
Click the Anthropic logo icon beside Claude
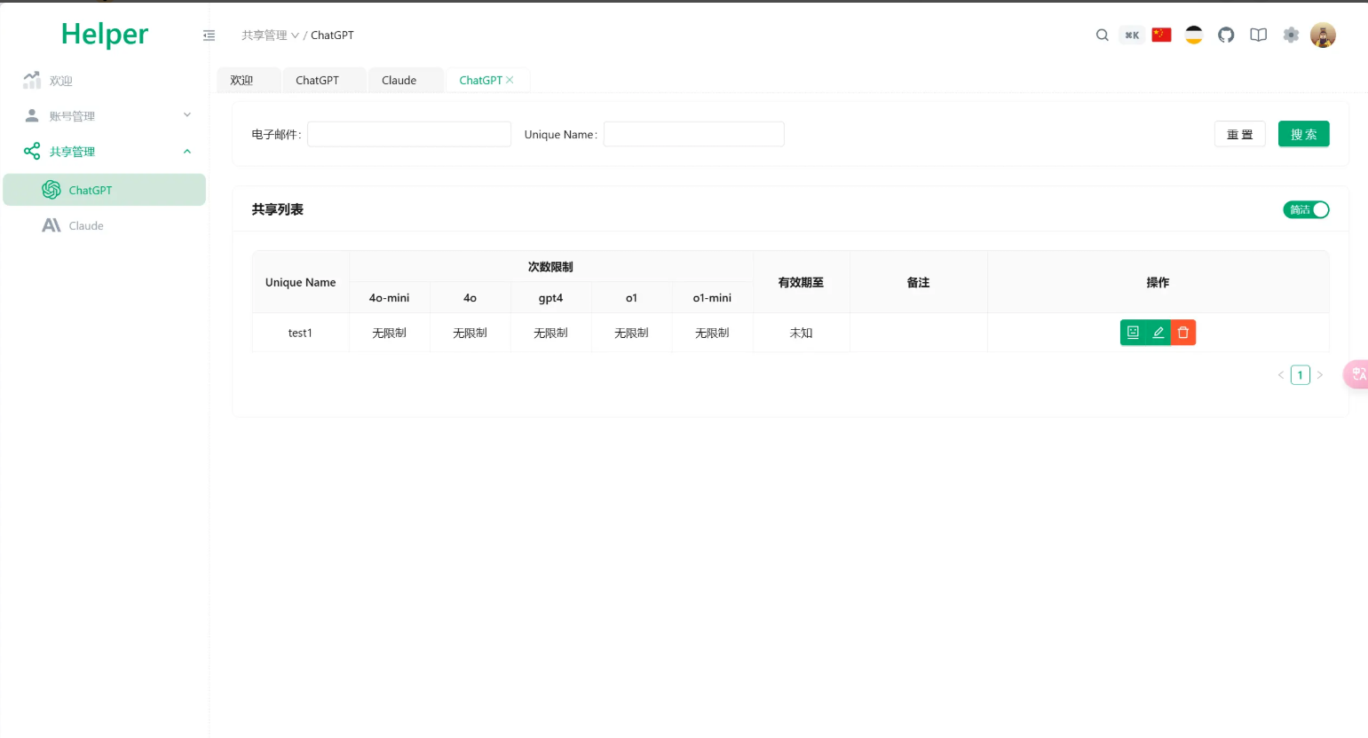[51, 225]
